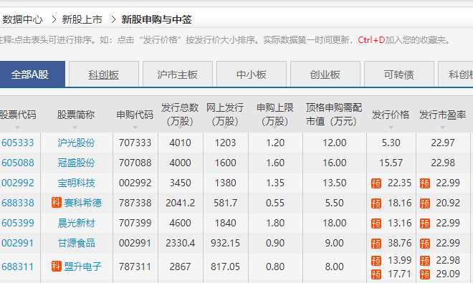Open stock code 605333 link

(x=18, y=143)
